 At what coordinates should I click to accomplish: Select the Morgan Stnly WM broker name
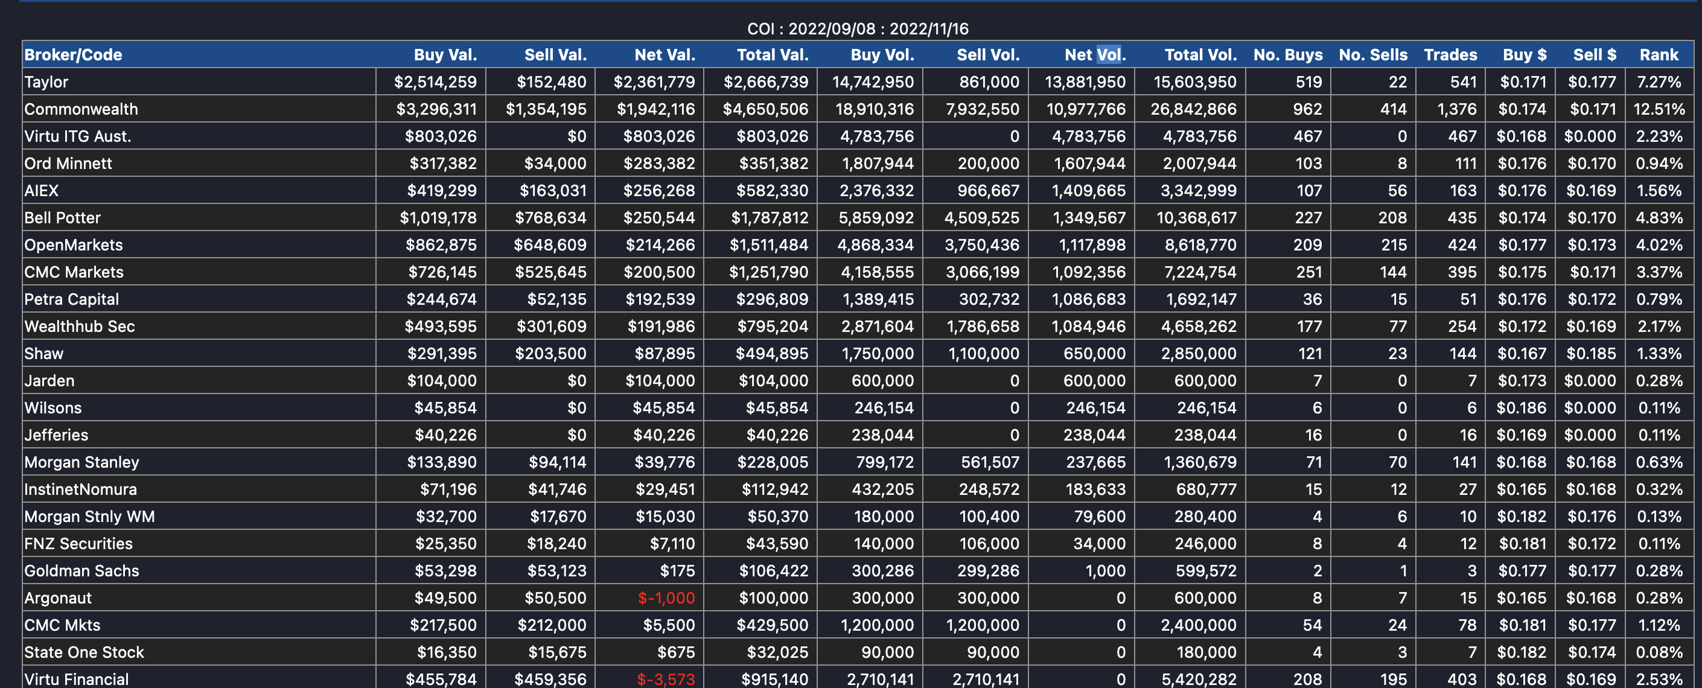pyautogui.click(x=89, y=515)
